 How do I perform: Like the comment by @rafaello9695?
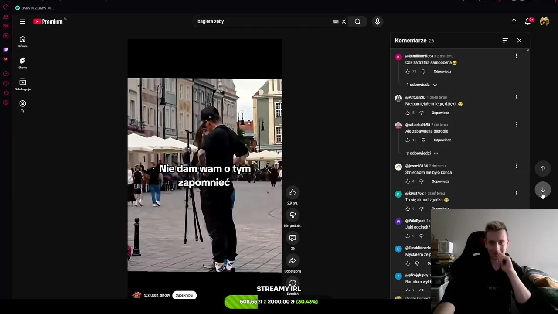click(408, 140)
